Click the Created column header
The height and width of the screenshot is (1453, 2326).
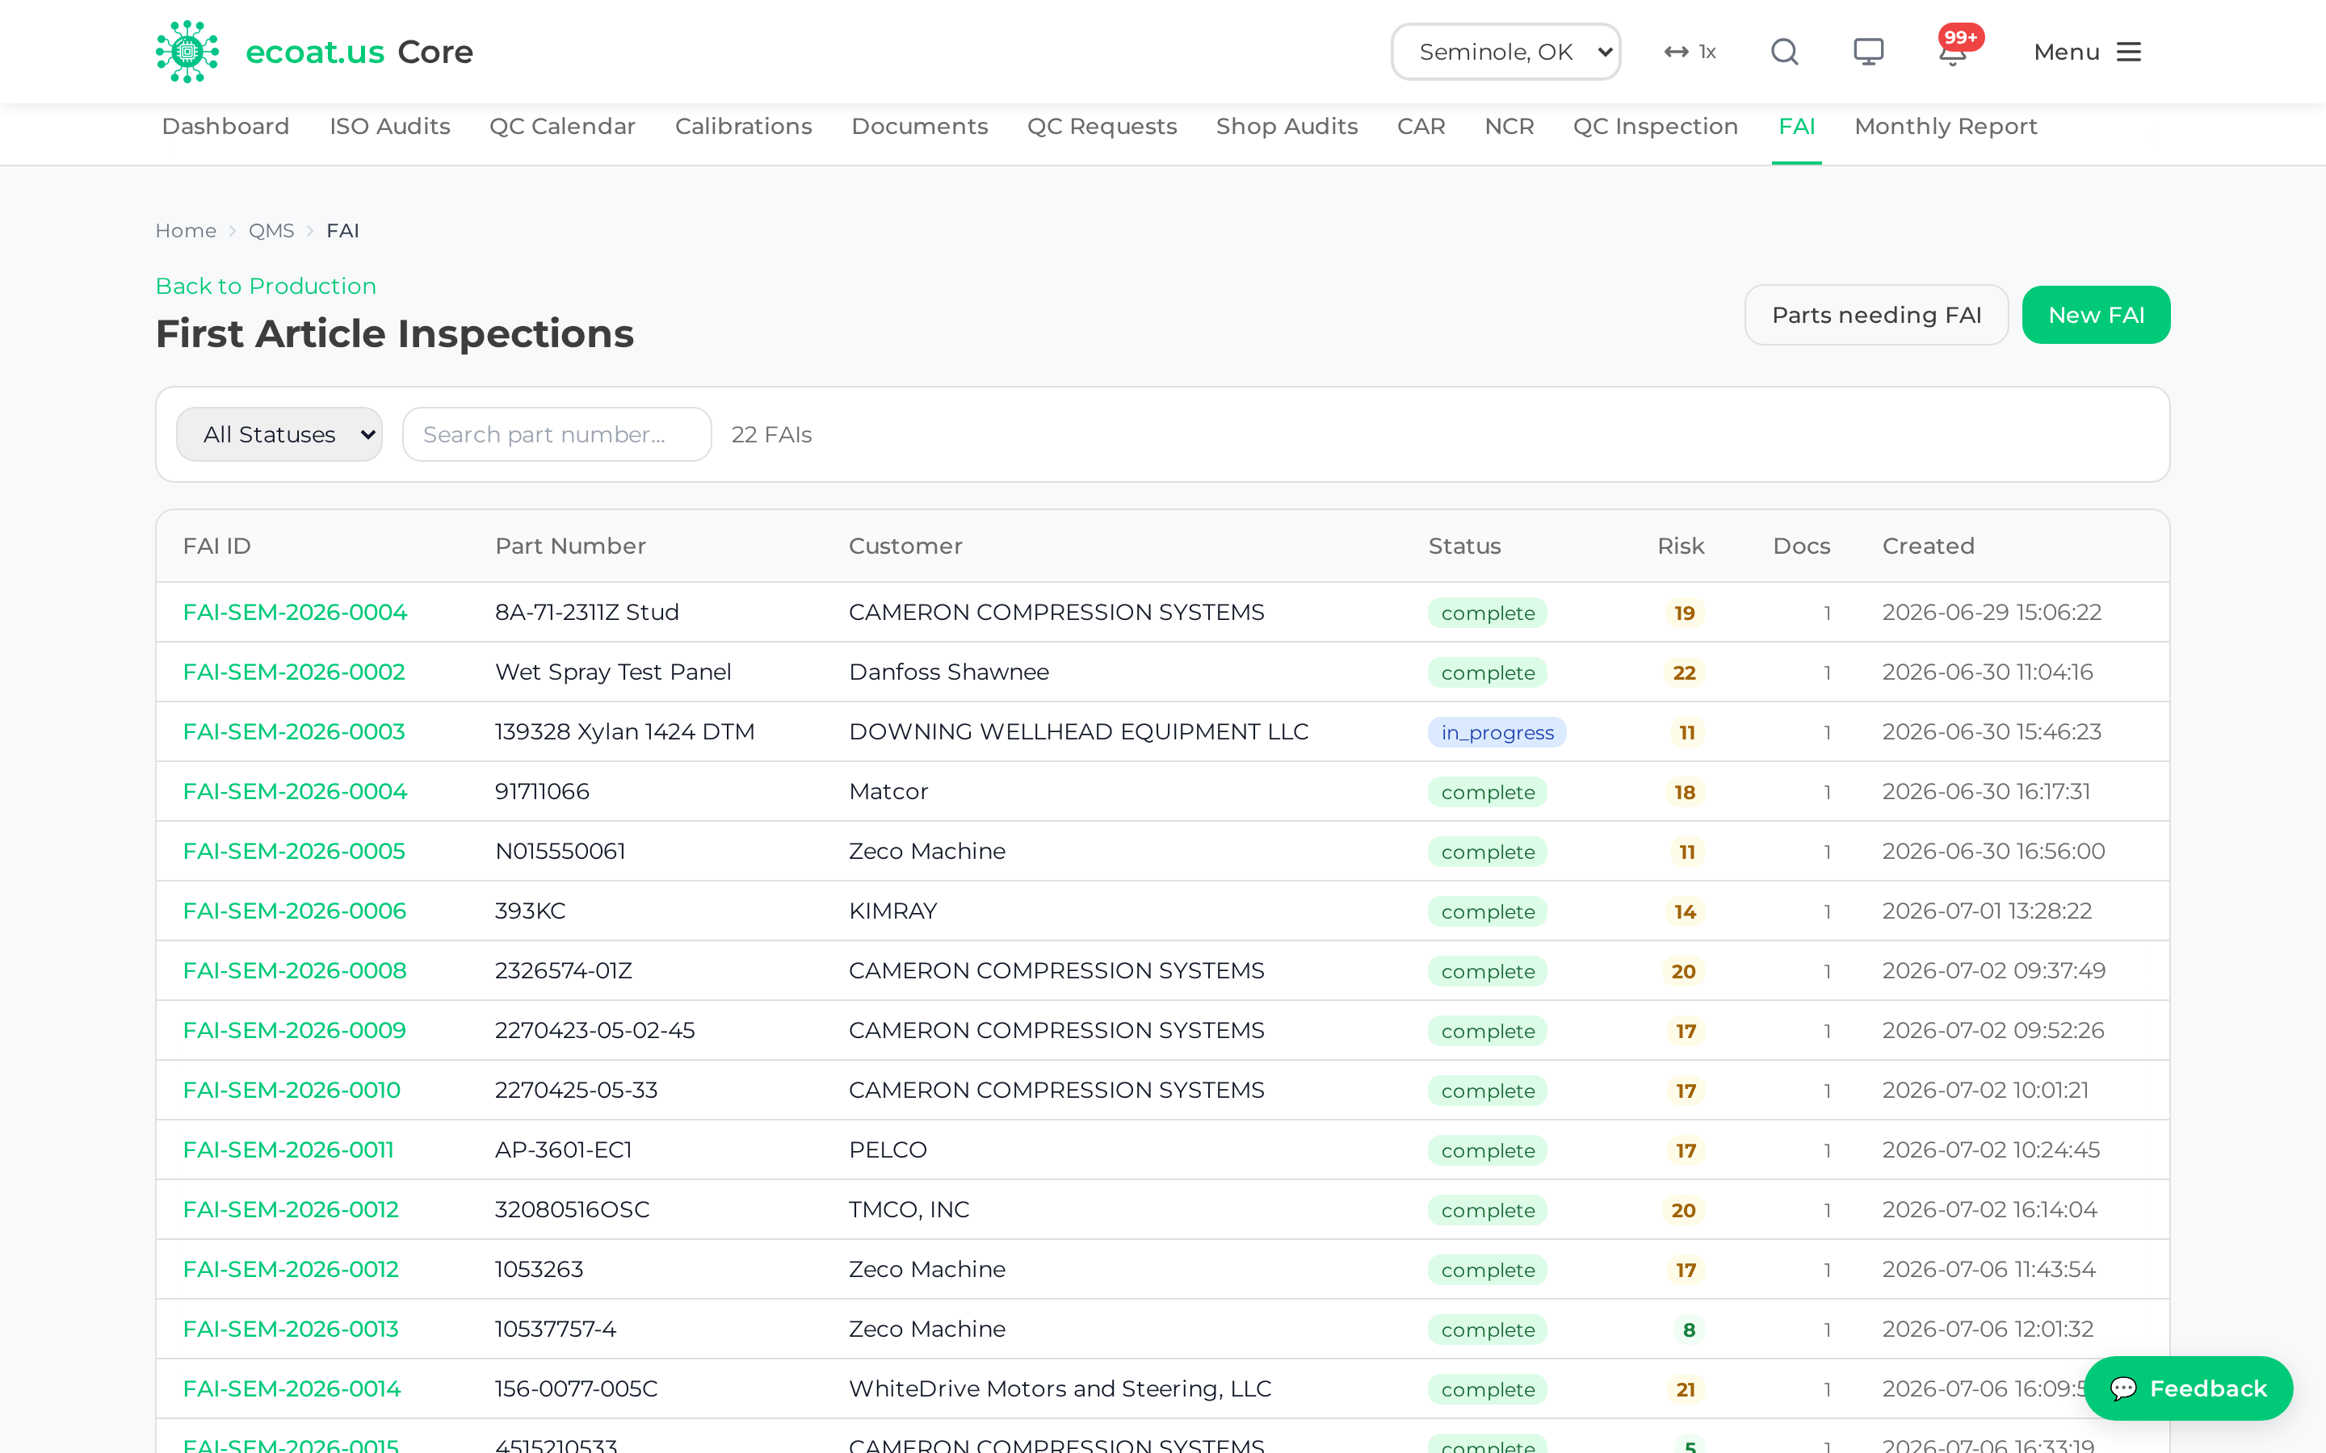click(x=1928, y=546)
